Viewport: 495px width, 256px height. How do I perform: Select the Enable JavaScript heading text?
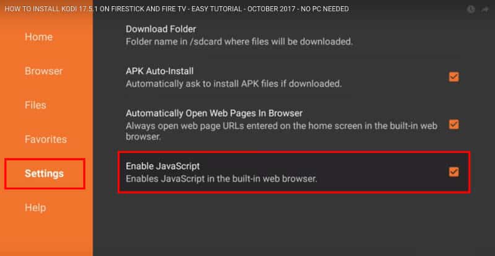[163, 166]
